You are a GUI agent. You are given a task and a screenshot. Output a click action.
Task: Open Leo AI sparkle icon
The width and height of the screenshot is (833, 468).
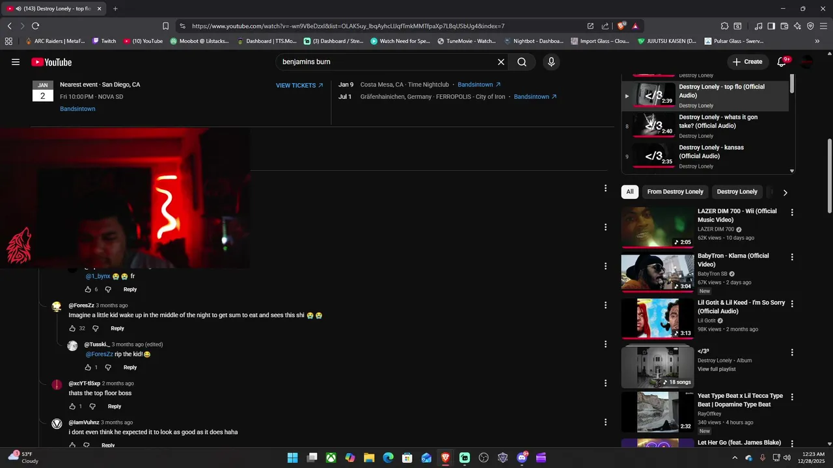pos(797,26)
